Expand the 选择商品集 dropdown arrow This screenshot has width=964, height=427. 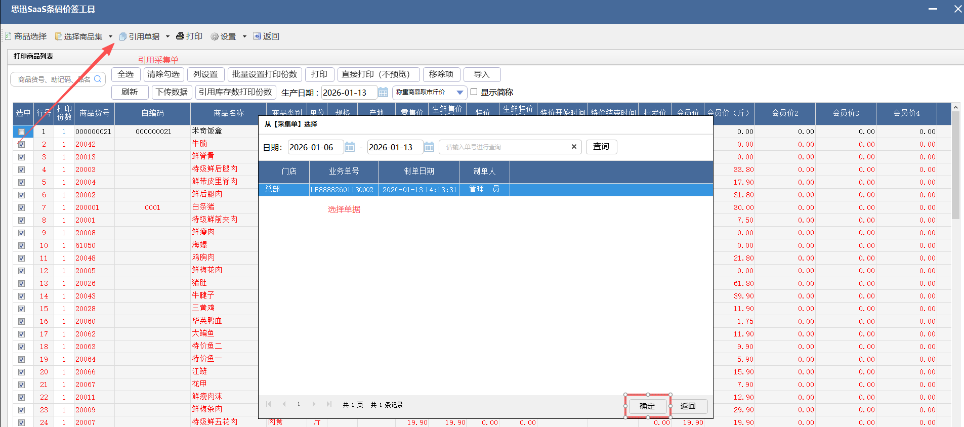click(x=110, y=36)
